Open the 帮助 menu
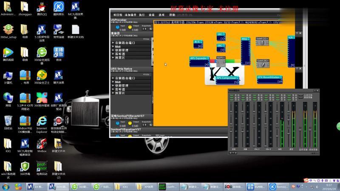This screenshot has width=340, height=191. (172, 15)
